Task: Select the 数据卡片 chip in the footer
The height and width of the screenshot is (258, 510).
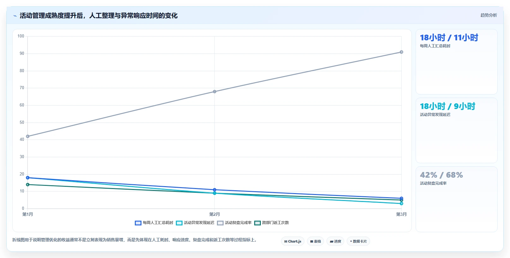Action: 358,241
